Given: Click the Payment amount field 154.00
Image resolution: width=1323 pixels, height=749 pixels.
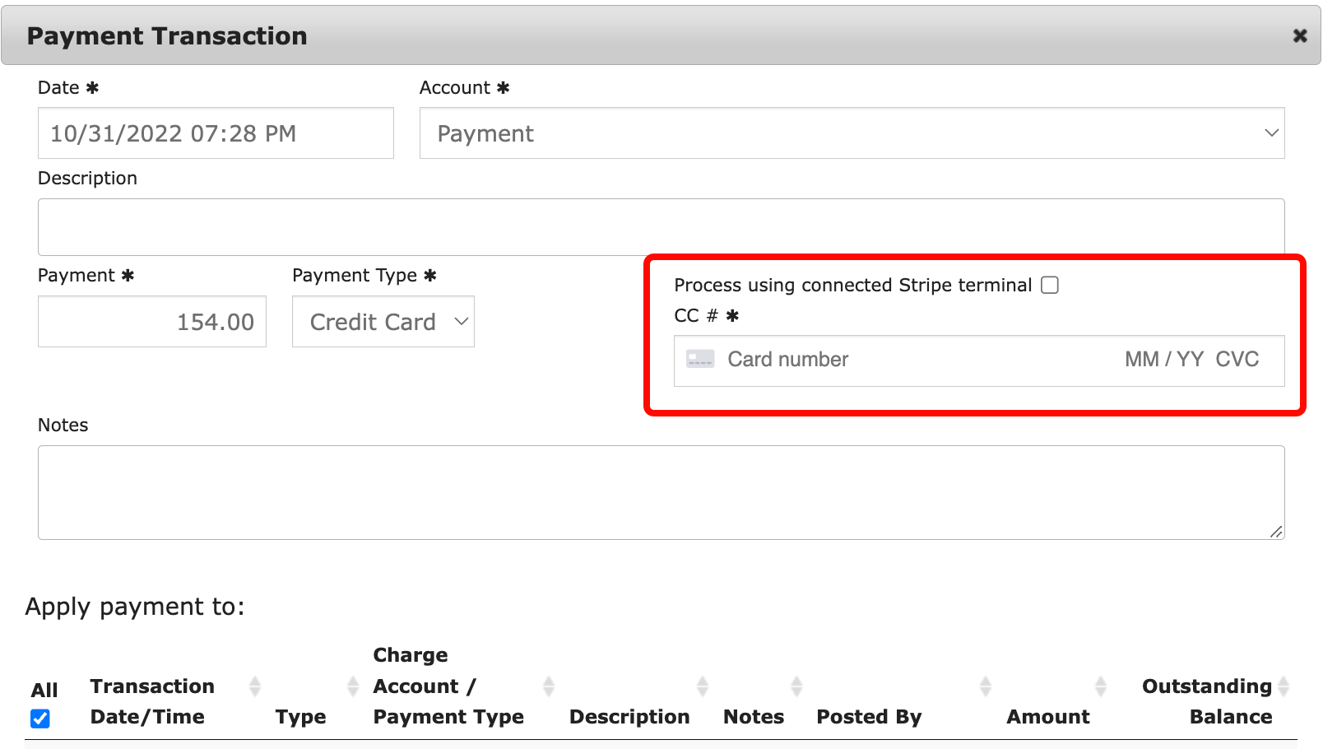Looking at the screenshot, I should point(152,322).
